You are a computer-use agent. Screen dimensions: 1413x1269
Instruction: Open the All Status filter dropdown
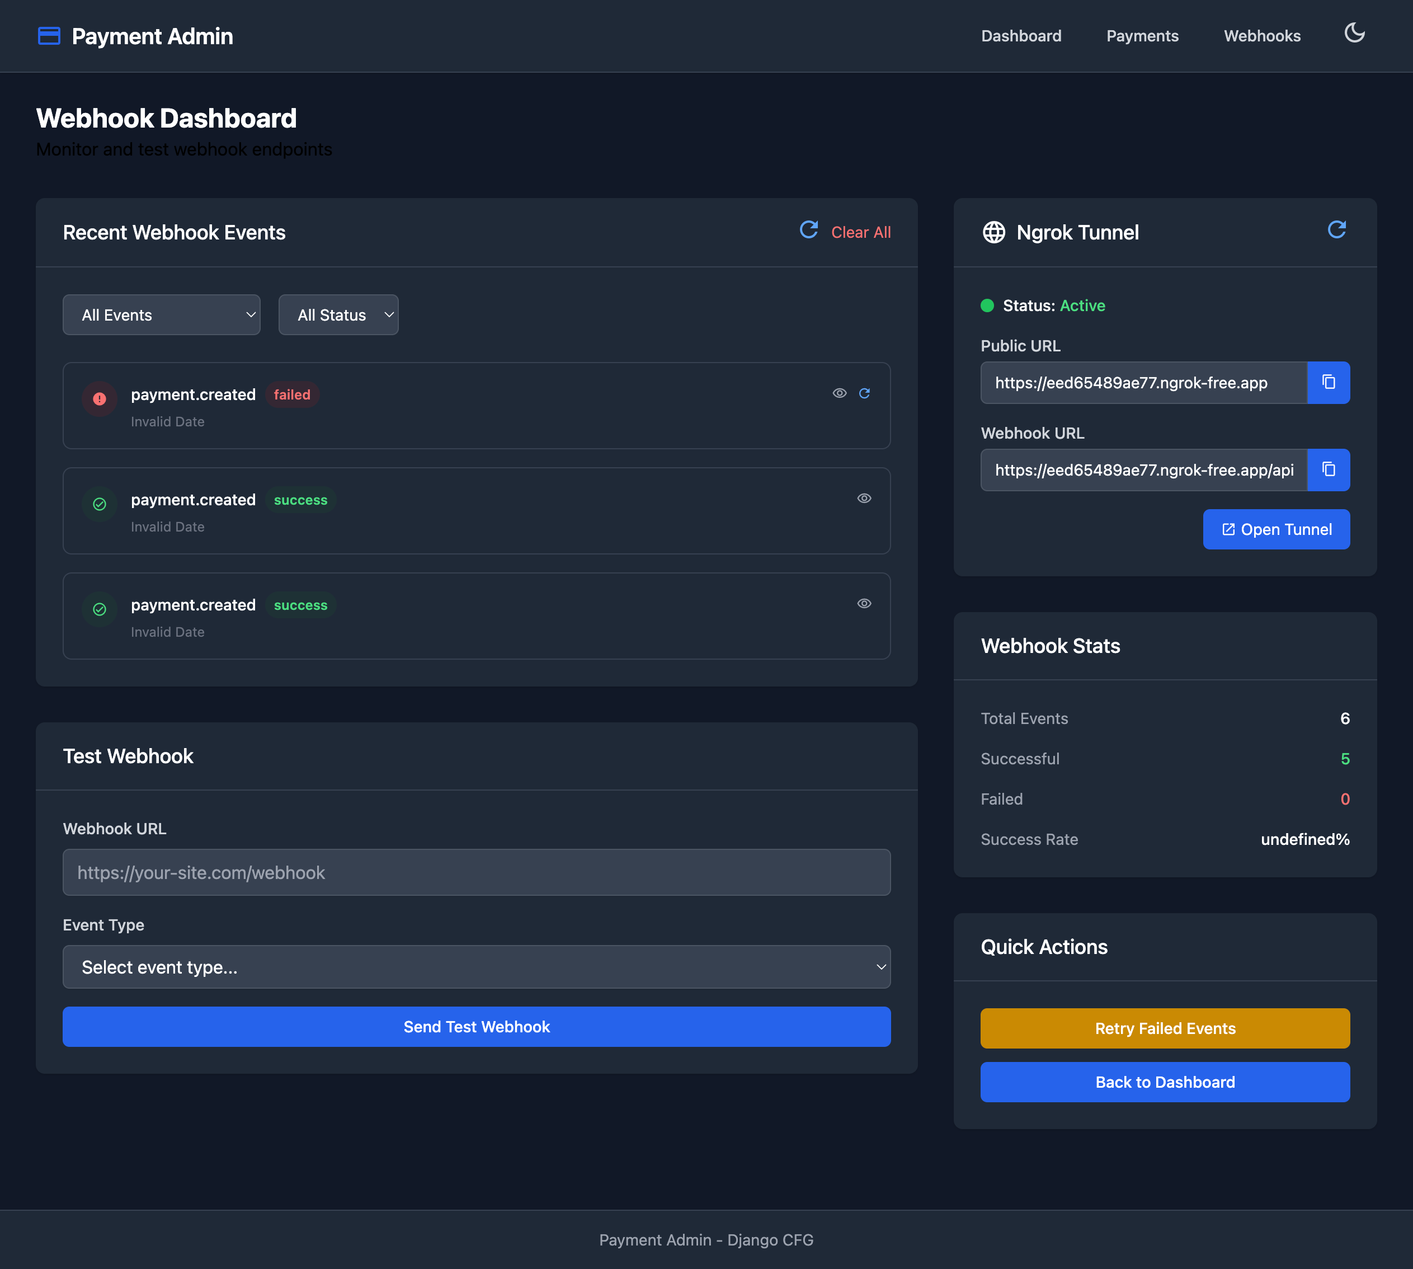click(x=338, y=314)
